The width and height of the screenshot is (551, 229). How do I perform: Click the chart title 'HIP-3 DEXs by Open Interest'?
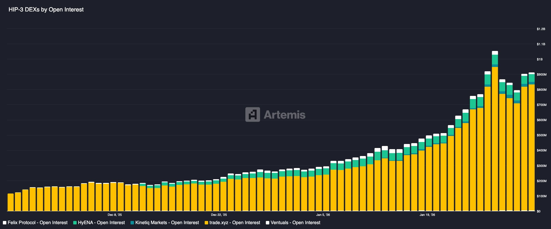[46, 9]
